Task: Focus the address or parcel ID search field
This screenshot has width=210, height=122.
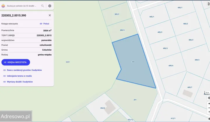Action: pyautogui.click(x=23, y=6)
